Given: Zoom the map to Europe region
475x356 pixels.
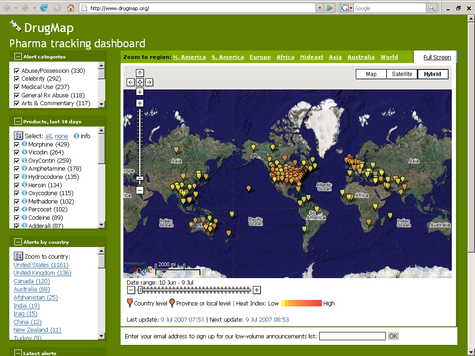Looking at the screenshot, I should [x=260, y=57].
